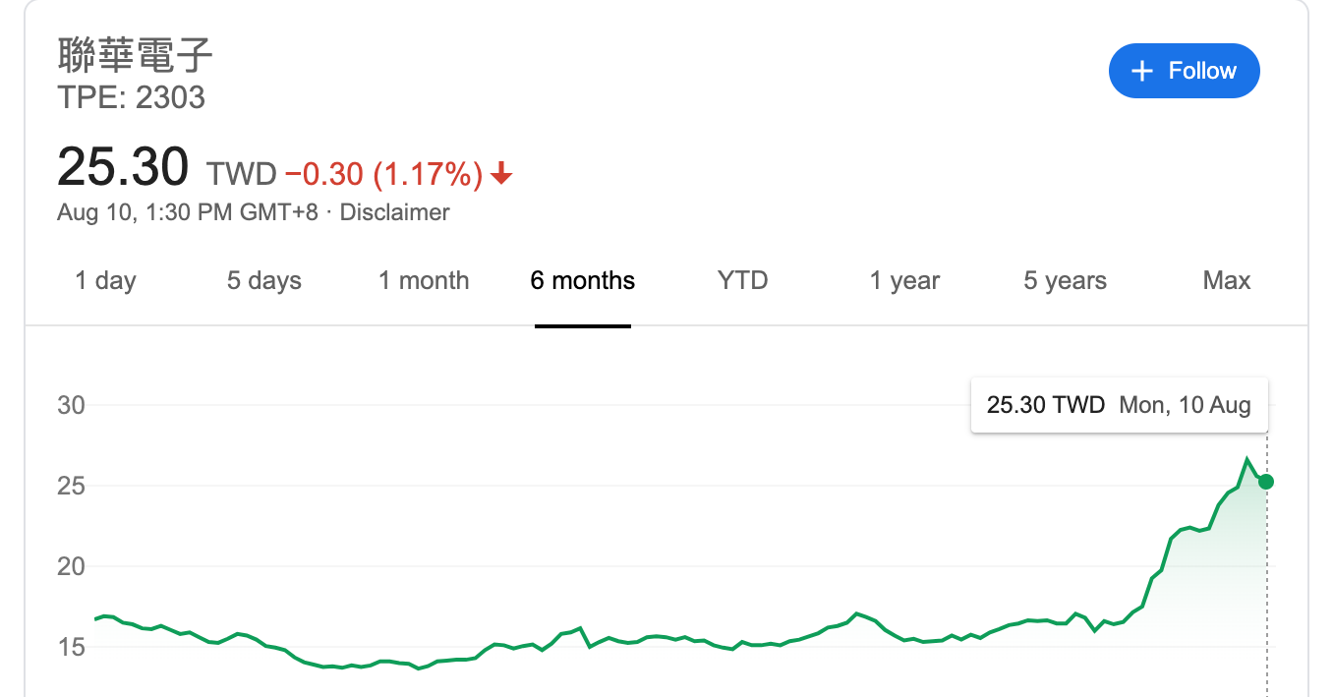
Task: Switch to the 1 day tab
Action: (x=105, y=281)
